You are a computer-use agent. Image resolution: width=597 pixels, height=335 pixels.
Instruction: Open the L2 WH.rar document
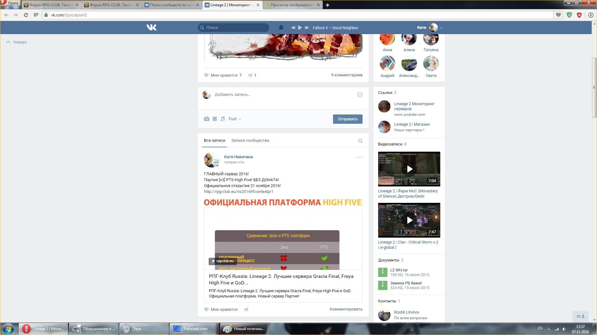[x=399, y=270]
